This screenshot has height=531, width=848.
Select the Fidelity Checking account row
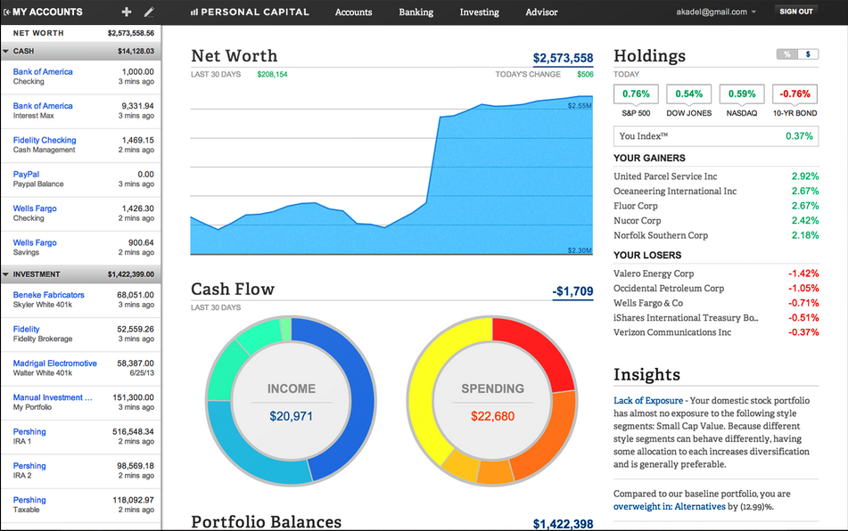[x=80, y=145]
